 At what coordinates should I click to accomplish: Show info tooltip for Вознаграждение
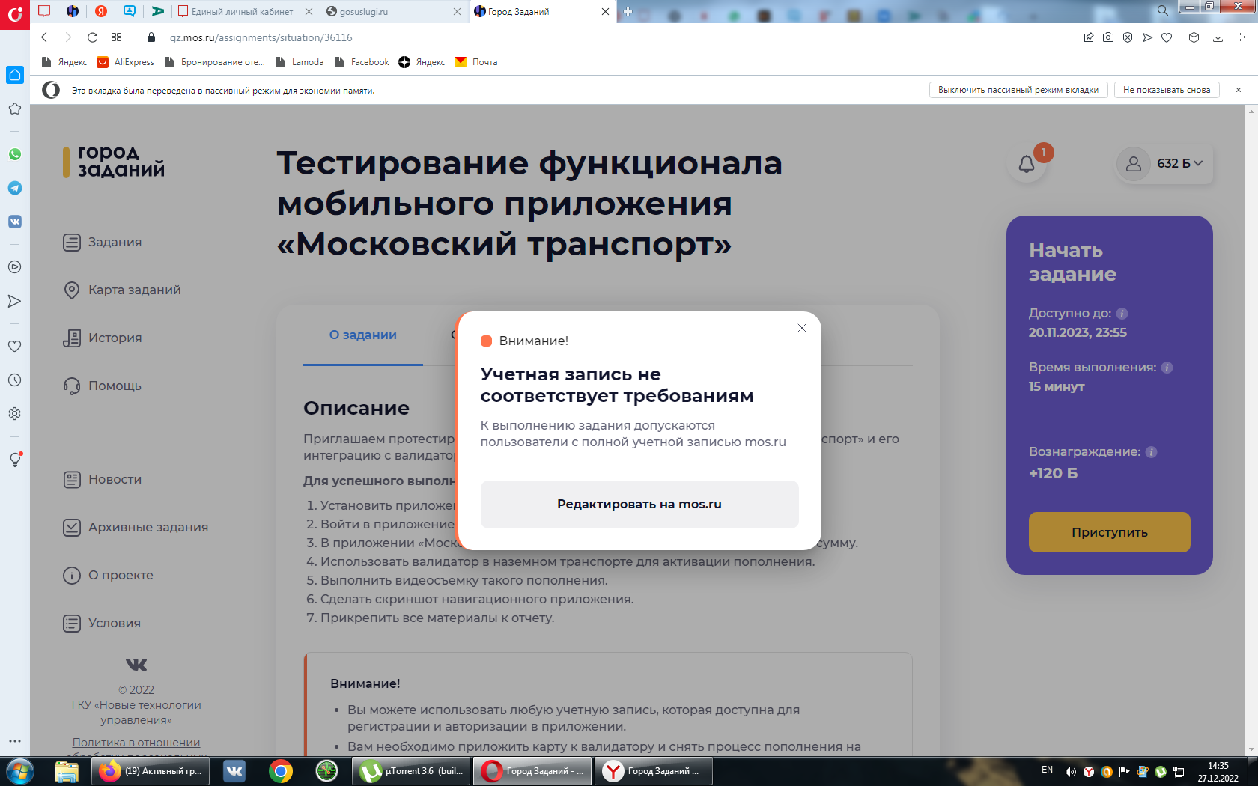tap(1152, 452)
